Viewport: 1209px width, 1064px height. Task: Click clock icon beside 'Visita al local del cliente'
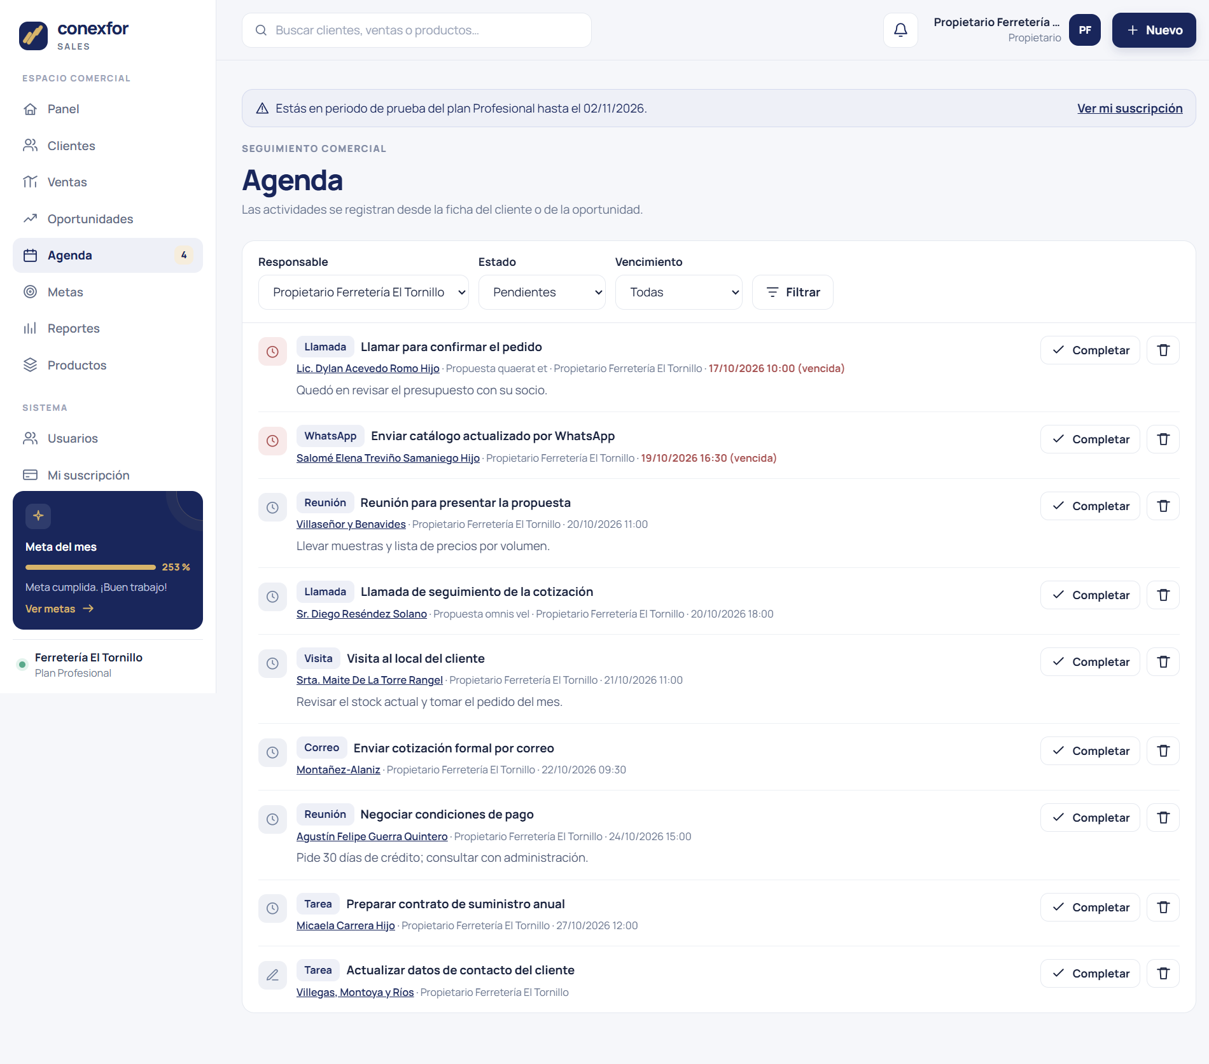pyautogui.click(x=272, y=663)
